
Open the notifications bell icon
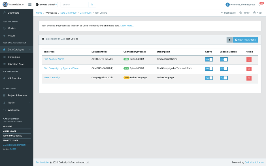[x=259, y=5]
